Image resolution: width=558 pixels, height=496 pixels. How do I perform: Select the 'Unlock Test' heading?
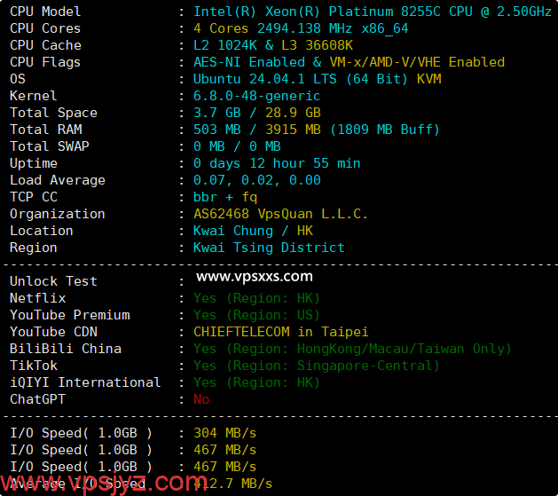point(54,281)
